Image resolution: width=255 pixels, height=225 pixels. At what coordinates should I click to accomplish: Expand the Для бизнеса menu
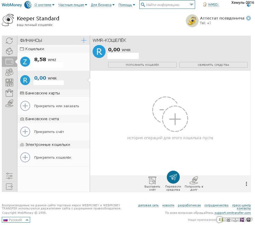click(103, 5)
